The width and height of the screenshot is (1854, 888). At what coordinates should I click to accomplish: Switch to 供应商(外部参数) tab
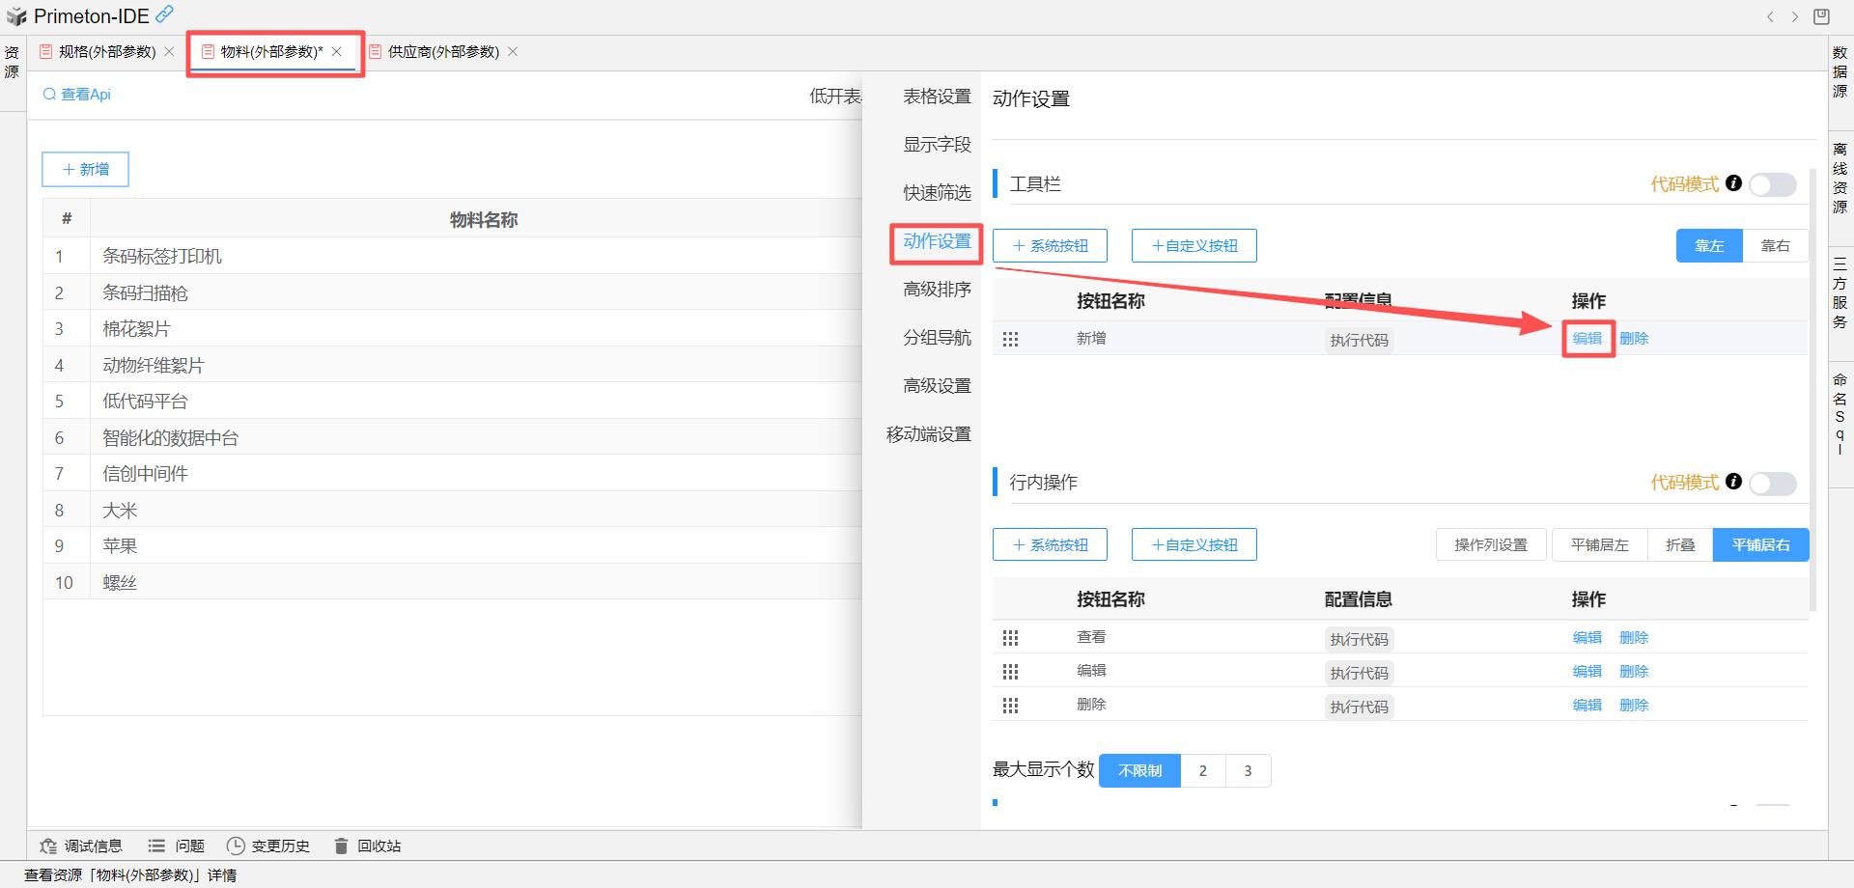pyautogui.click(x=443, y=52)
